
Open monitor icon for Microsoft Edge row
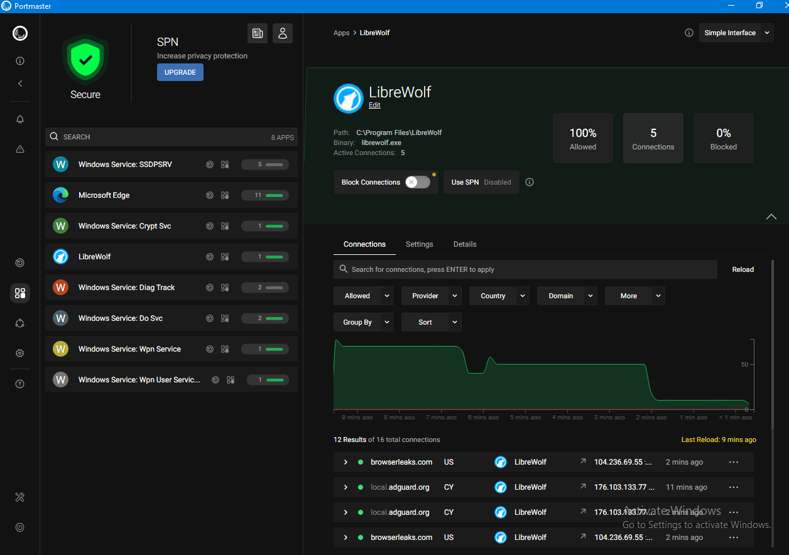[x=210, y=195]
